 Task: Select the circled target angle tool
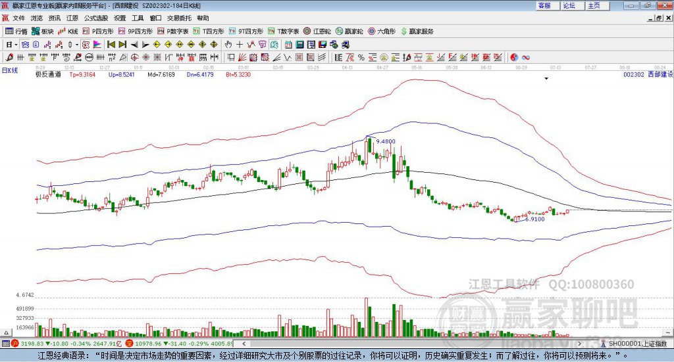[134, 57]
